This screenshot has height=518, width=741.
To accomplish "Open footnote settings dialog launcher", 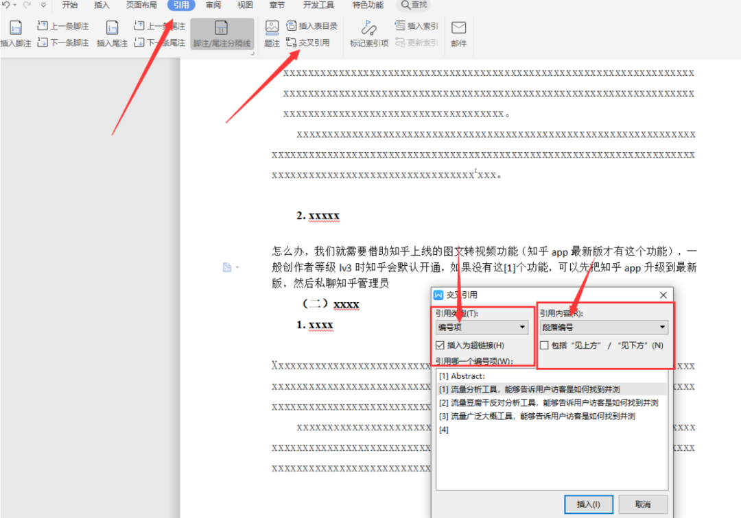I will (x=252, y=53).
